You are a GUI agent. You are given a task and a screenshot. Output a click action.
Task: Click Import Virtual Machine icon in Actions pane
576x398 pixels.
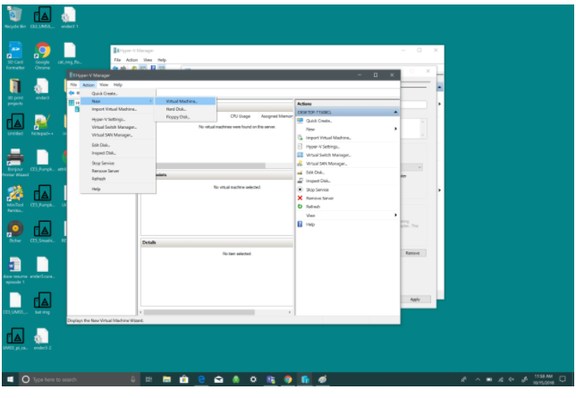point(300,138)
